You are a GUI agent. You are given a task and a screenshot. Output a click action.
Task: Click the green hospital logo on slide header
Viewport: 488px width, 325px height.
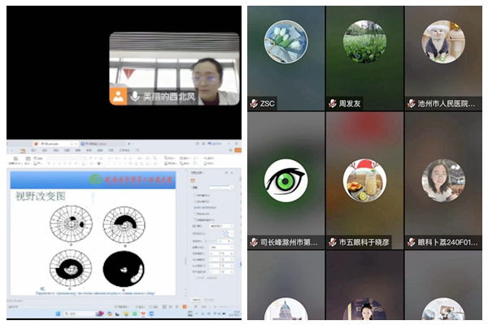[x=95, y=180]
